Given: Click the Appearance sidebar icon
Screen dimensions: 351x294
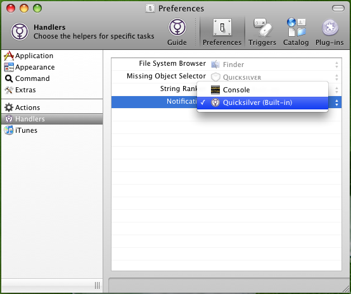Looking at the screenshot, I should [9, 67].
